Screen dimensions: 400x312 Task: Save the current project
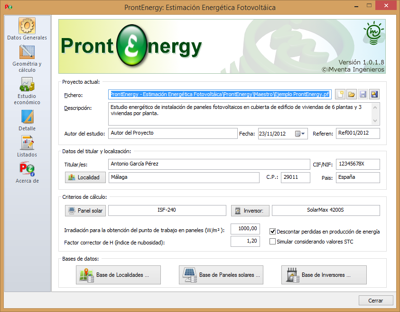point(363,94)
